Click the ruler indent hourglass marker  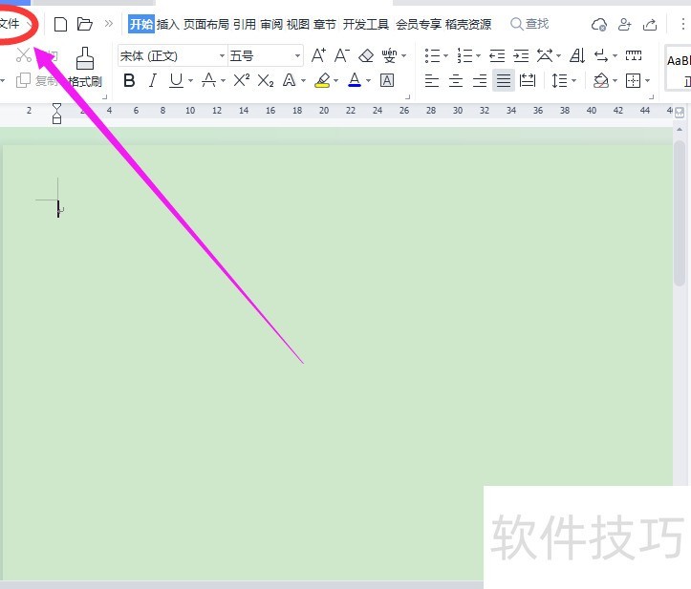(x=56, y=114)
